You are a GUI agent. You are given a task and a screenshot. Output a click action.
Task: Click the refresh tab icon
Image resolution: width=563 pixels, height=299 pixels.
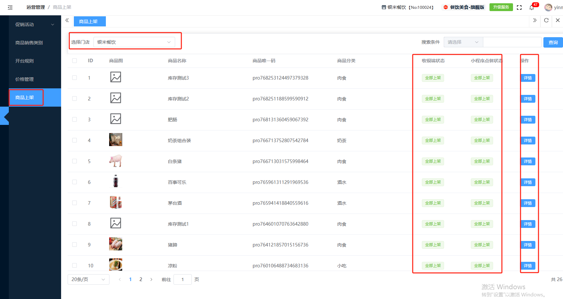click(x=546, y=21)
